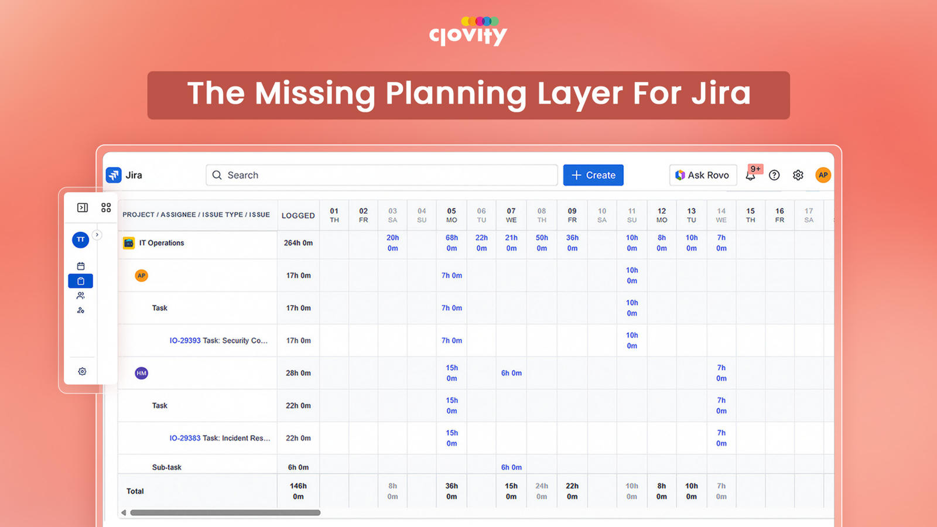Click the Jira logo icon
Viewport: 937px width, 527px height.
coord(114,175)
